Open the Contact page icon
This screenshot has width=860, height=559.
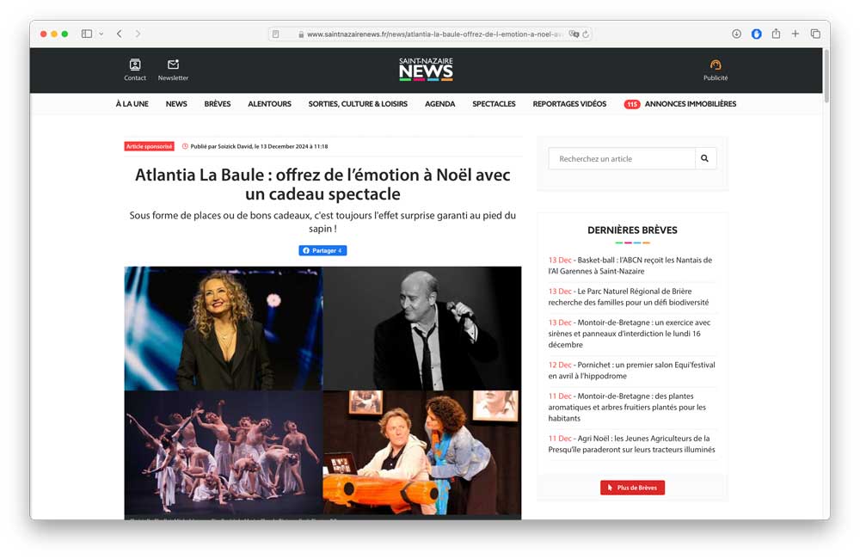click(x=135, y=65)
